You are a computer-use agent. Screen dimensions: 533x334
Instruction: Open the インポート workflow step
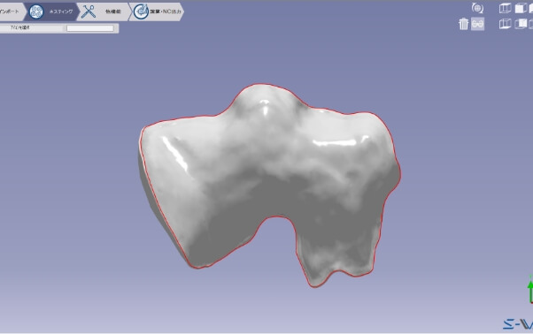click(x=11, y=11)
